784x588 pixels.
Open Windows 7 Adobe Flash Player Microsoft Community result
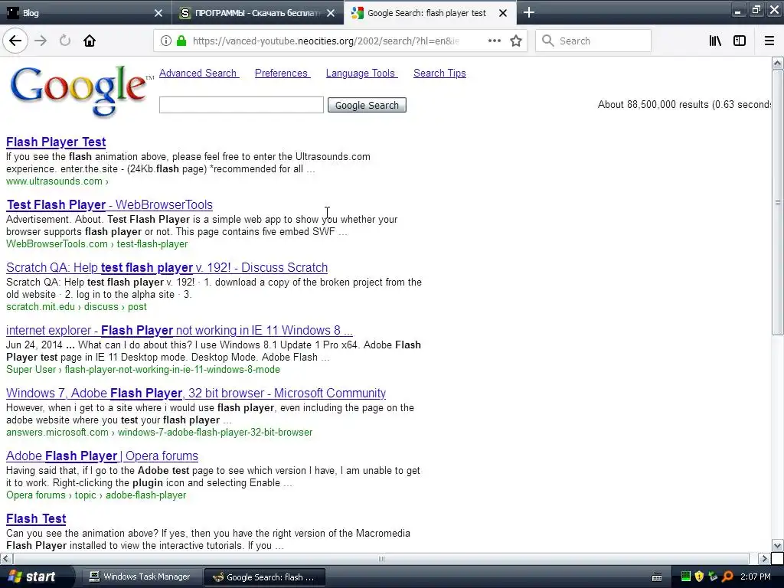196,393
